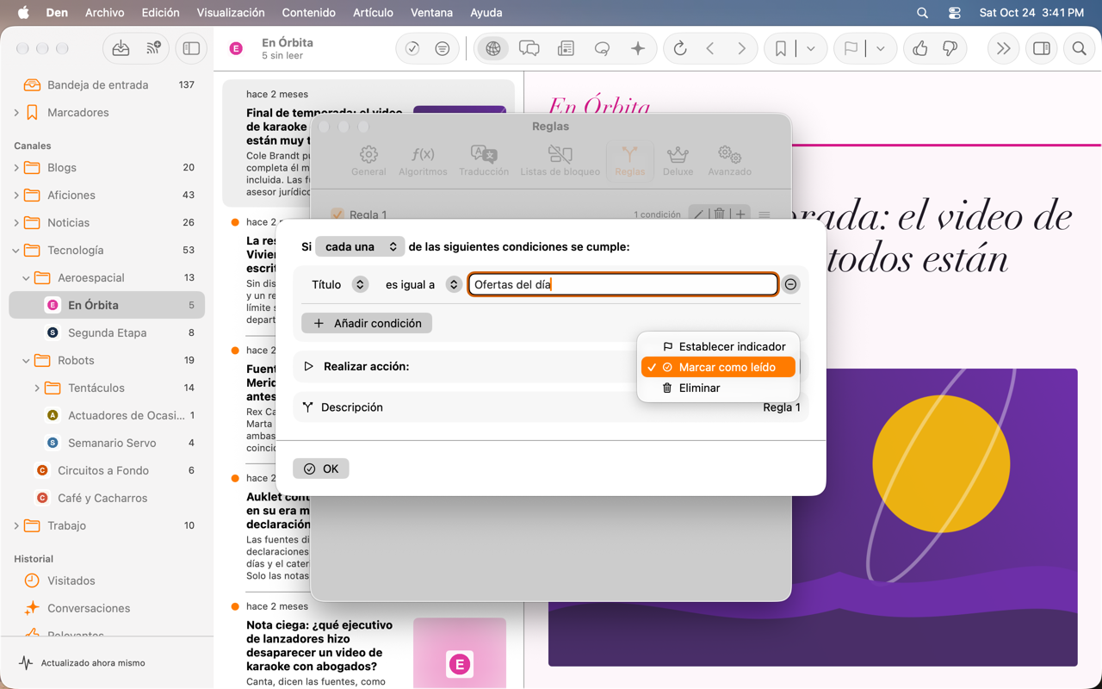Click the download-all-feeds toolbar icon

click(x=121, y=49)
